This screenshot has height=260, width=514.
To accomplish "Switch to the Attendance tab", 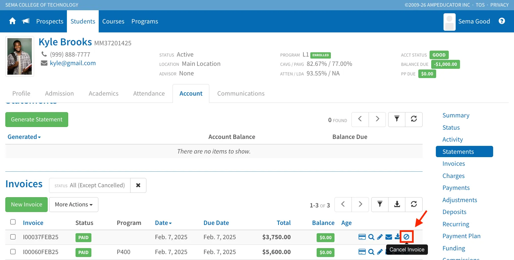I will click(x=149, y=93).
